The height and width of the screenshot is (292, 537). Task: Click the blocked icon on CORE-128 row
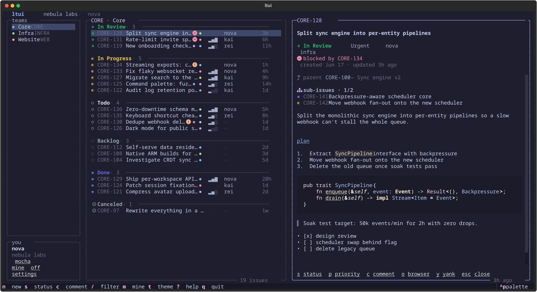pyautogui.click(x=195, y=33)
